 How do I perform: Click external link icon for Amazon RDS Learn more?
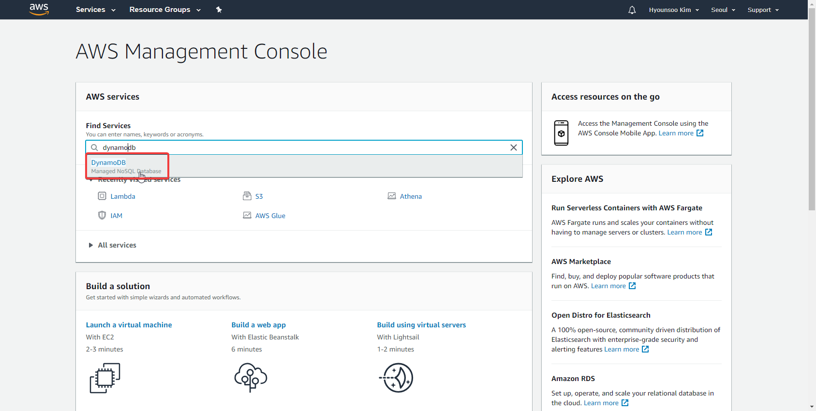click(625, 403)
